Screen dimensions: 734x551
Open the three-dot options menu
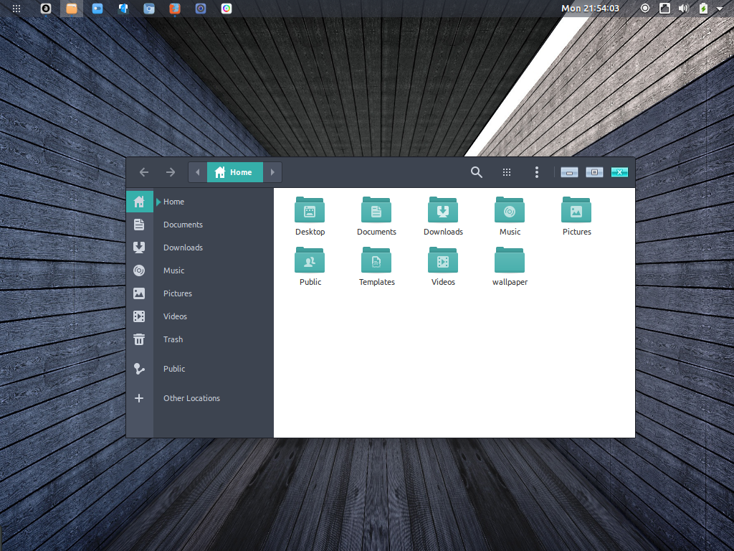click(x=537, y=172)
